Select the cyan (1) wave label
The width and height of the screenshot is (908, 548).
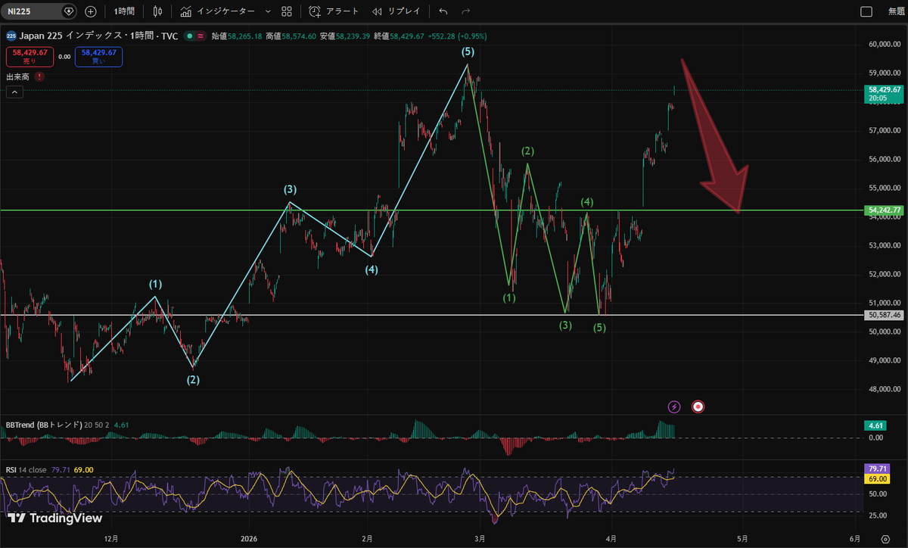point(155,284)
